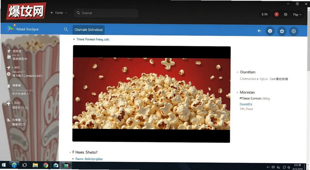Click the clock icon in title bar
The height and width of the screenshot is (170, 310).
coord(297,4)
